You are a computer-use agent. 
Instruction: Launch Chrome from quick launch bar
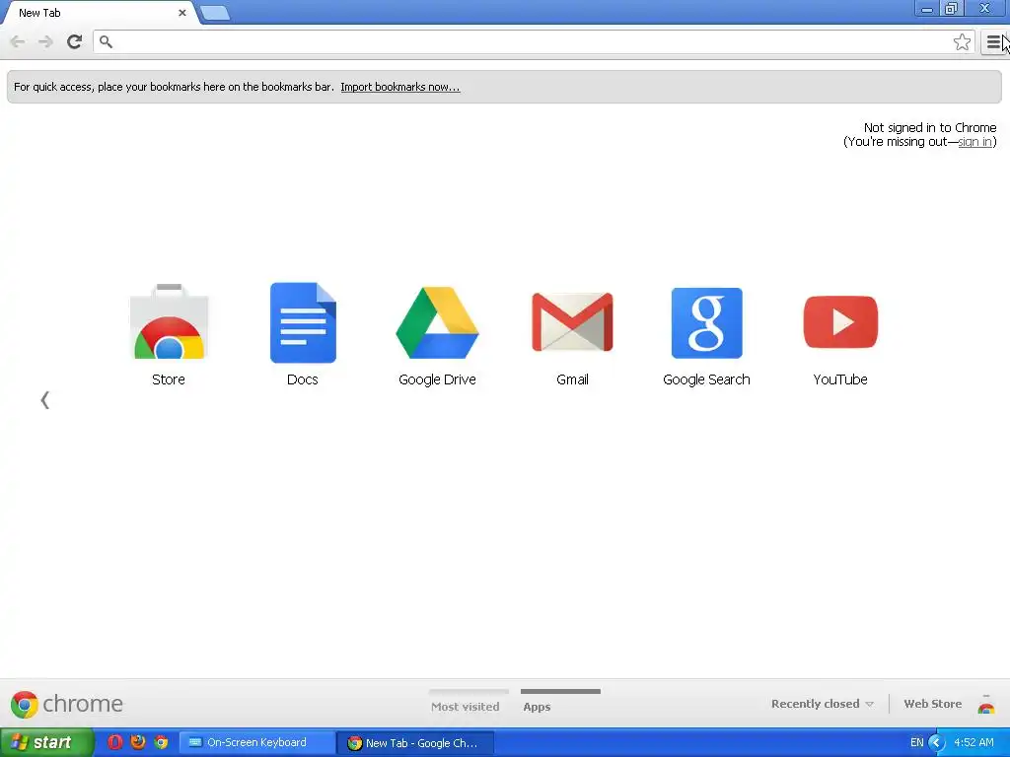point(161,742)
